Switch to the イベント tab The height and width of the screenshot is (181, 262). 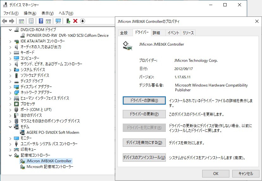coord(173,33)
